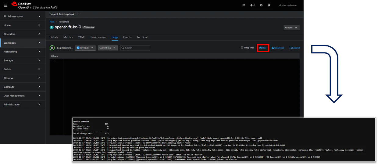The width and height of the screenshot is (378, 164).
Task: Open cluster-admin user menu
Action: 288,5
